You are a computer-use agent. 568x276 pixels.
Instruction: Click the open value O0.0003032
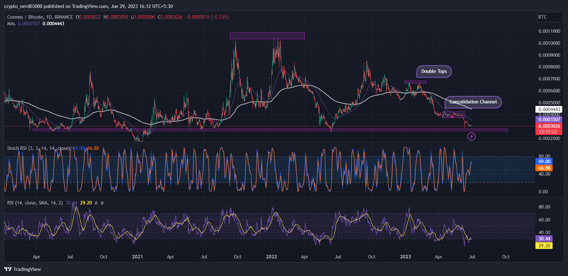(88, 17)
